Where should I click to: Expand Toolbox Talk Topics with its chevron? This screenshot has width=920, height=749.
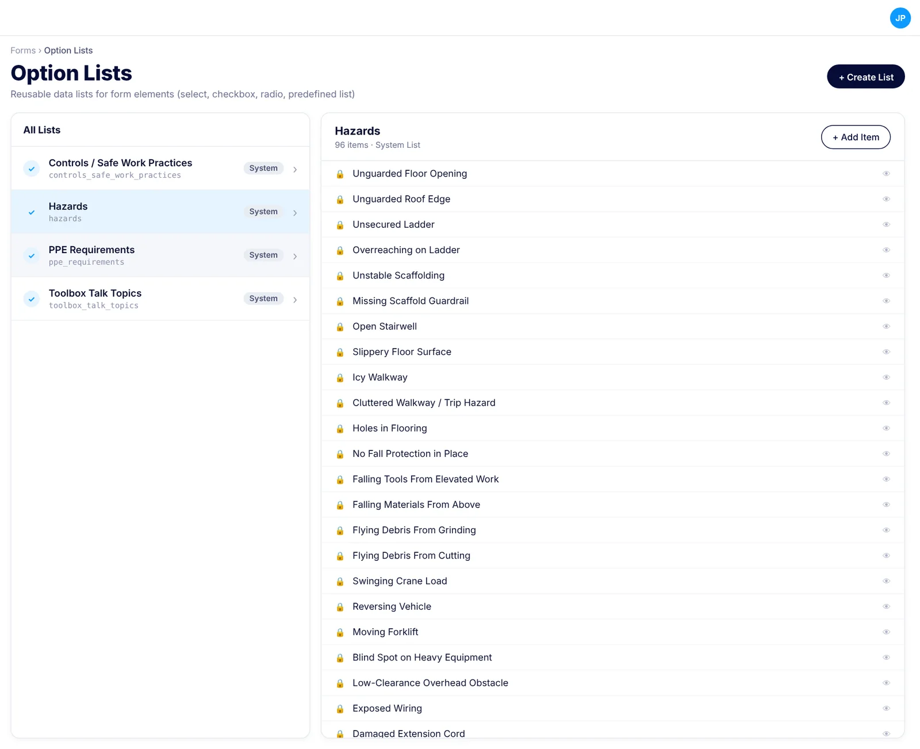click(x=295, y=300)
